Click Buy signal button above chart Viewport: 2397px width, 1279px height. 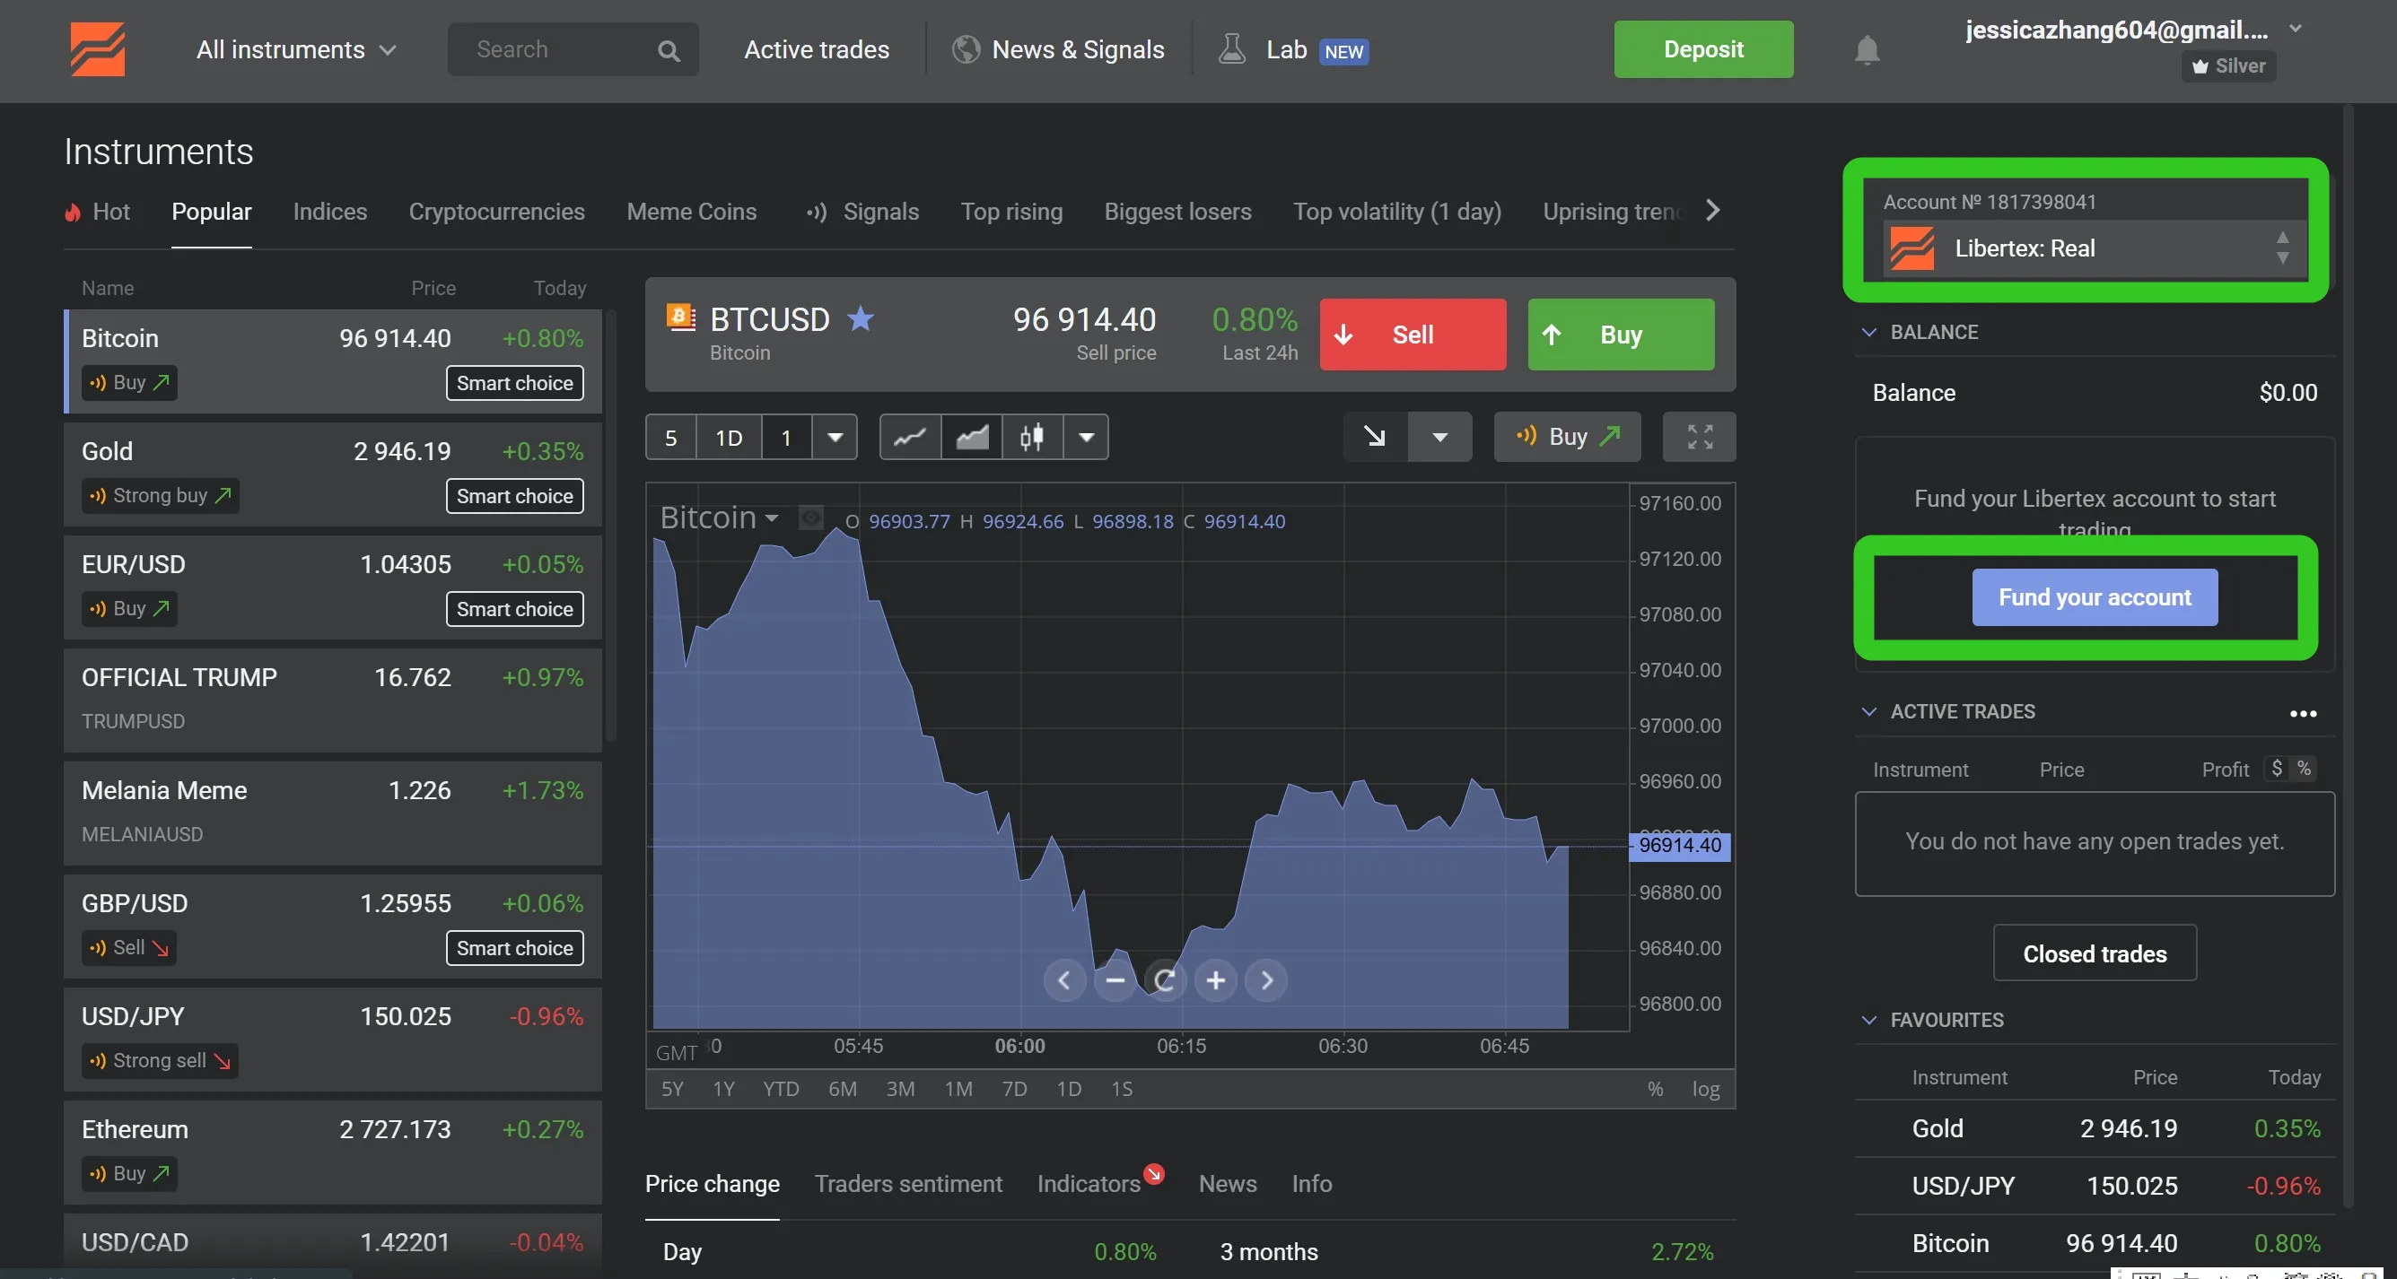coord(1567,436)
